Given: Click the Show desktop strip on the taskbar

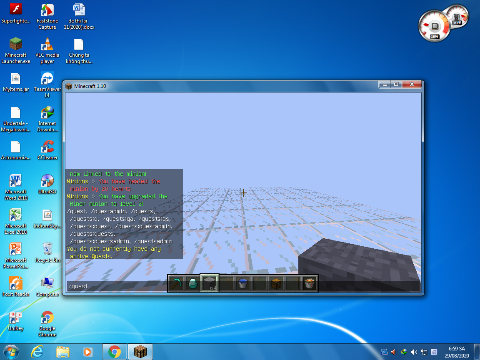Looking at the screenshot, I should click(477, 352).
